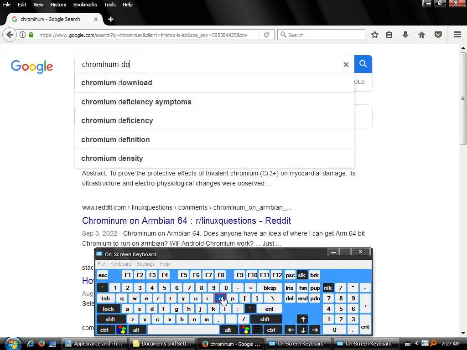Open a new tab with the plus button
The width and height of the screenshot is (467, 350).
pyautogui.click(x=111, y=19)
